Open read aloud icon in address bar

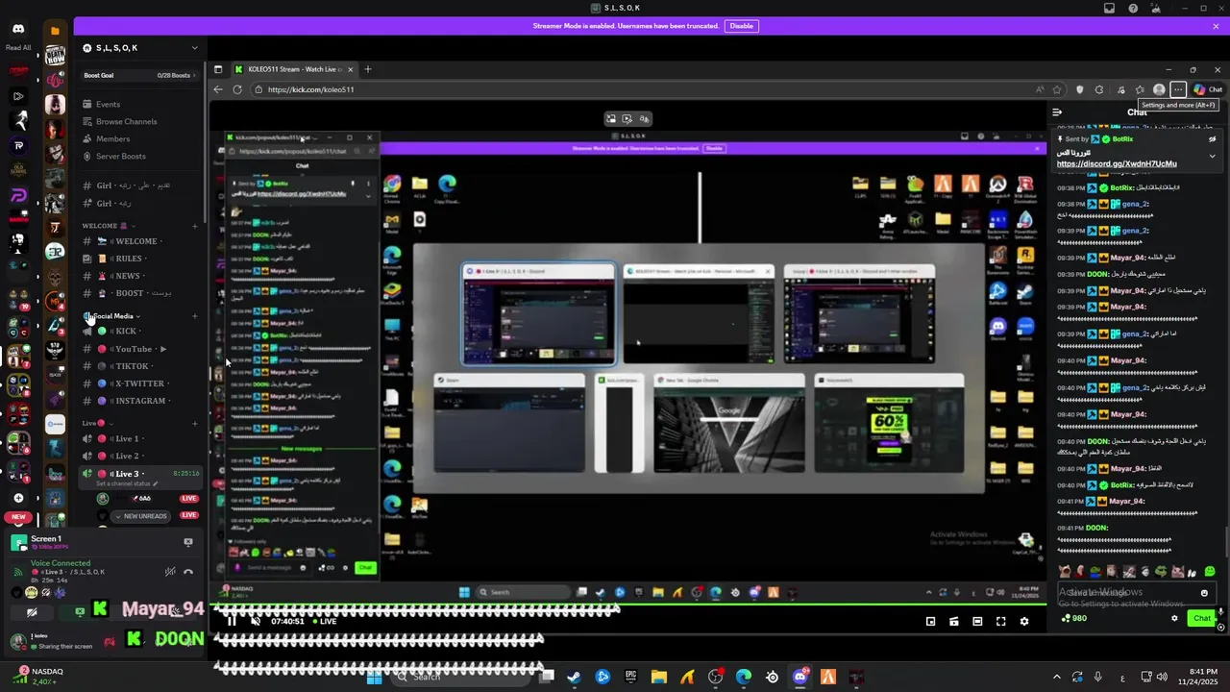pos(1040,89)
